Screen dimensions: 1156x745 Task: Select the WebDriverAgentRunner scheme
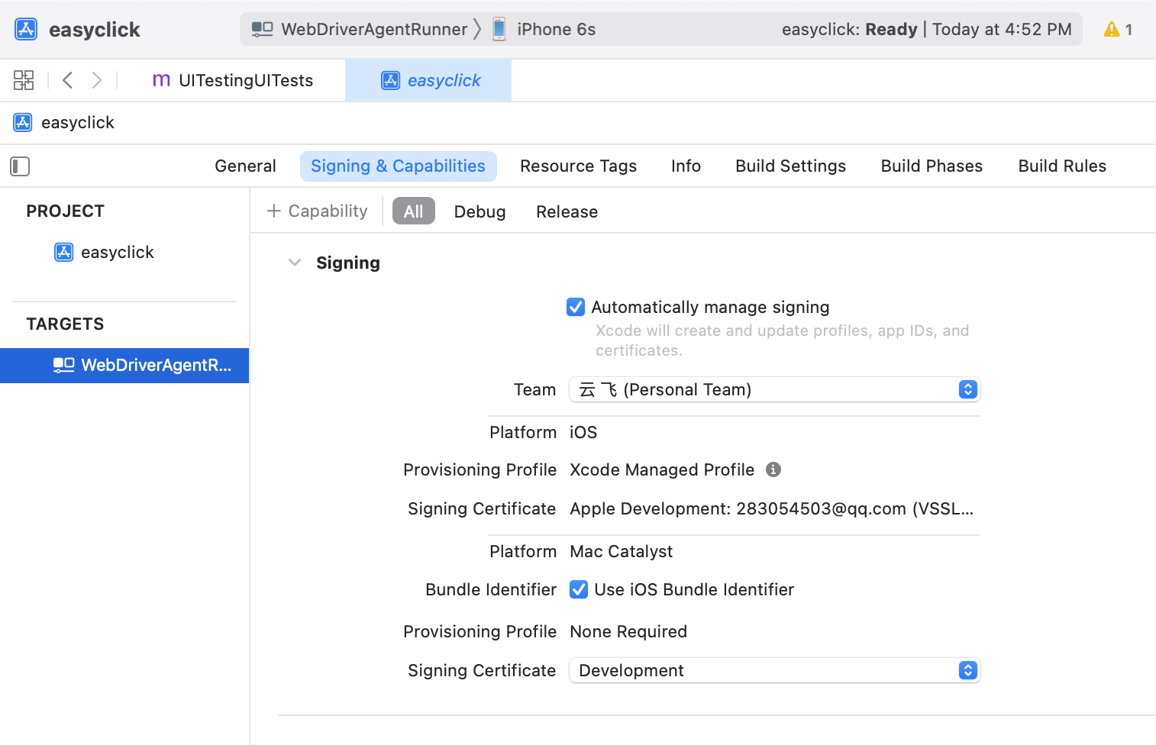pos(360,29)
